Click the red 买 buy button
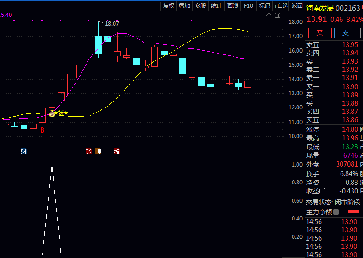363x258 pixels. click(320, 32)
